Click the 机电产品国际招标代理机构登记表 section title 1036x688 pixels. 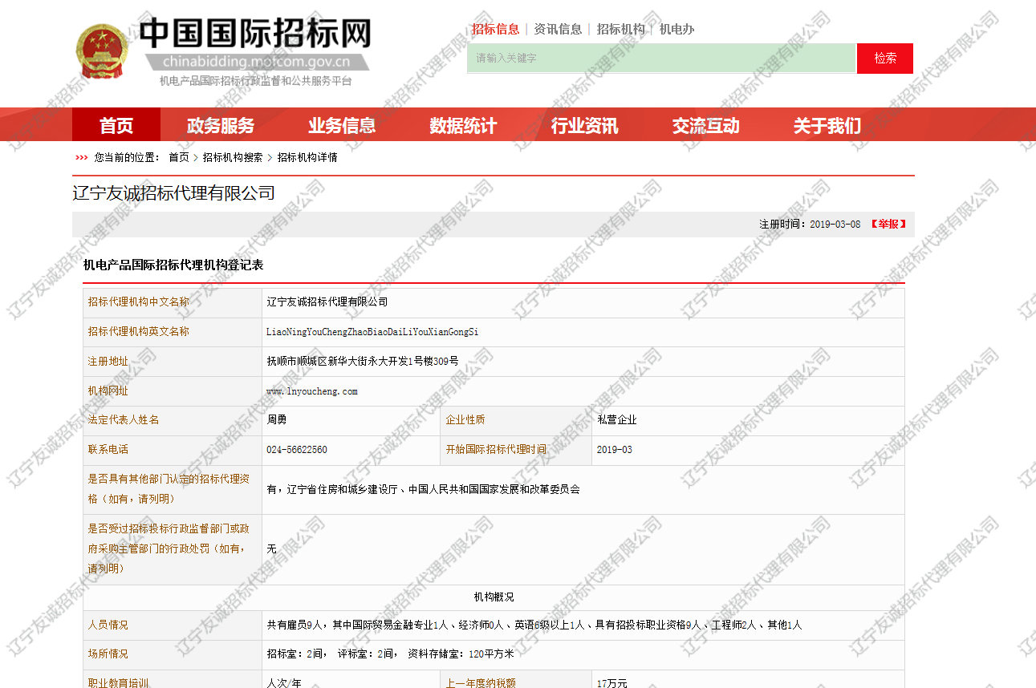[173, 265]
